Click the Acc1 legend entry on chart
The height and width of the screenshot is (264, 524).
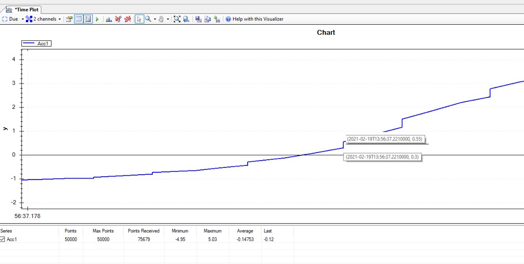click(36, 43)
